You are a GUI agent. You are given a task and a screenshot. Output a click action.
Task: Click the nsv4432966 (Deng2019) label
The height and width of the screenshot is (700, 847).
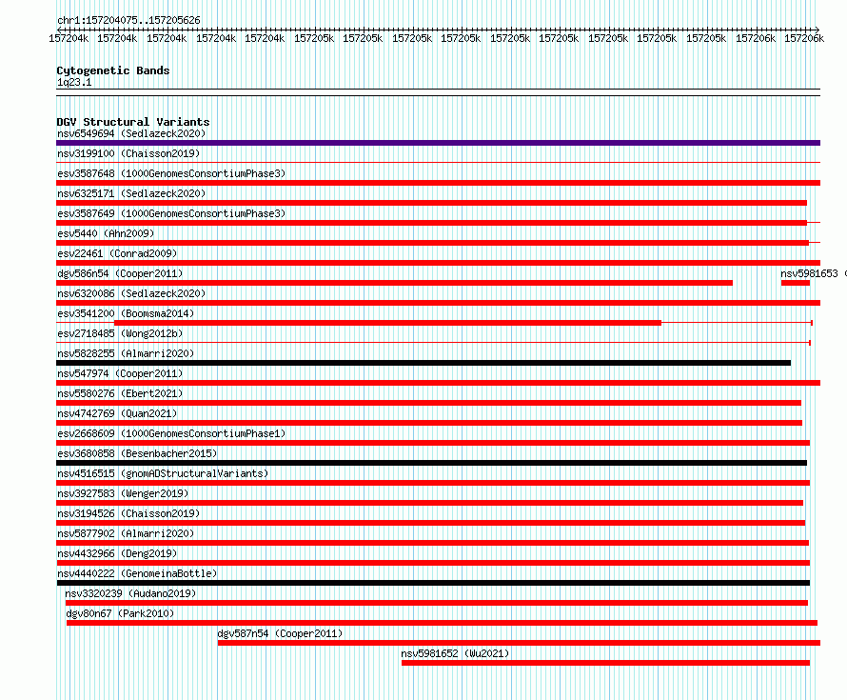click(117, 553)
